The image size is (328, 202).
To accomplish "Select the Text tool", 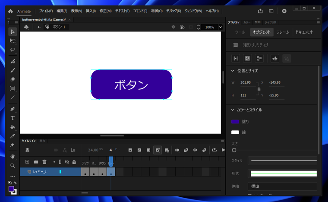I will tap(13, 118).
